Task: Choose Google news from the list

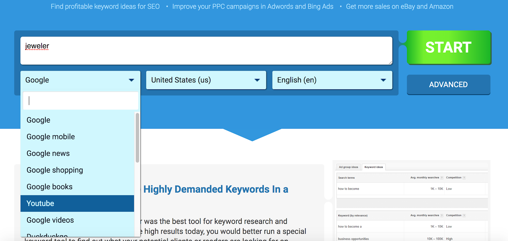Action: pyautogui.click(x=77, y=154)
